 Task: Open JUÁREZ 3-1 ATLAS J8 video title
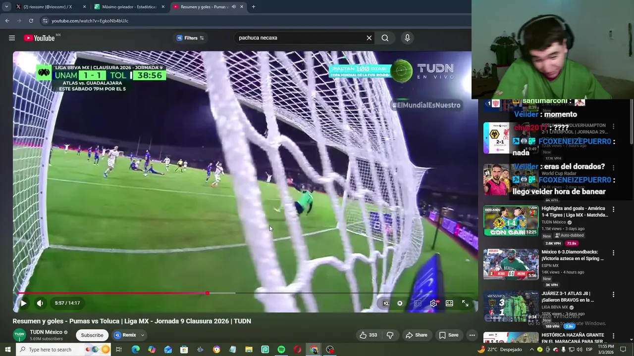pyautogui.click(x=568, y=297)
